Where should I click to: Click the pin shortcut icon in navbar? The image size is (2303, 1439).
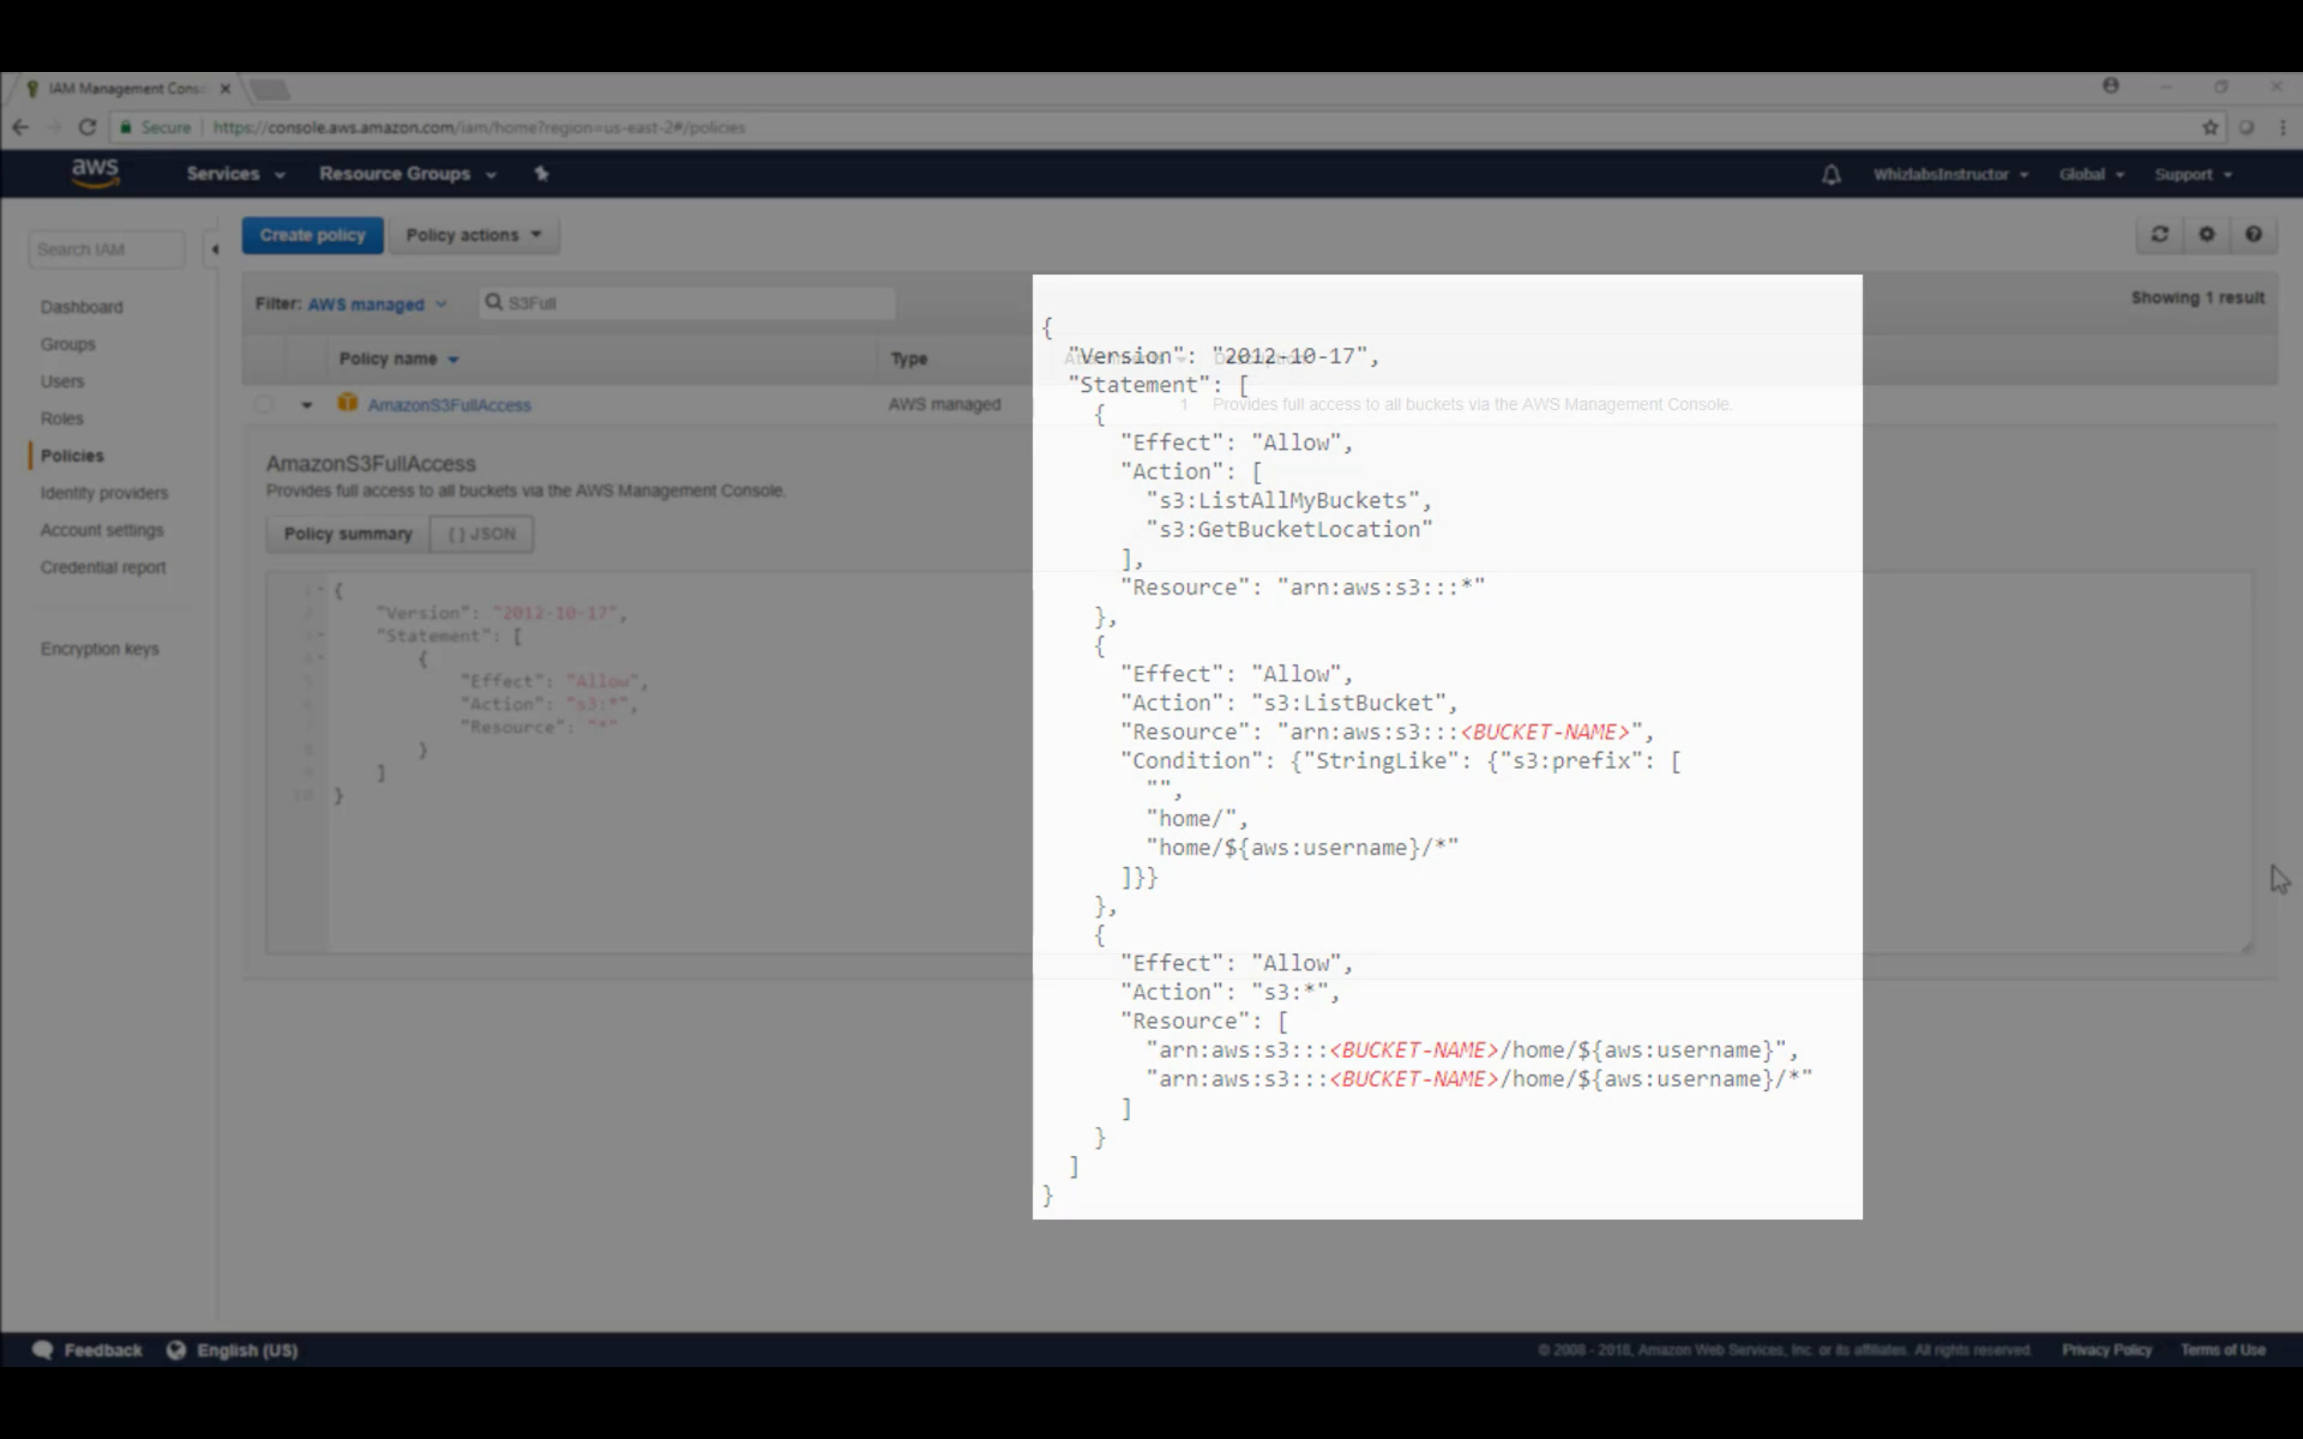(542, 173)
